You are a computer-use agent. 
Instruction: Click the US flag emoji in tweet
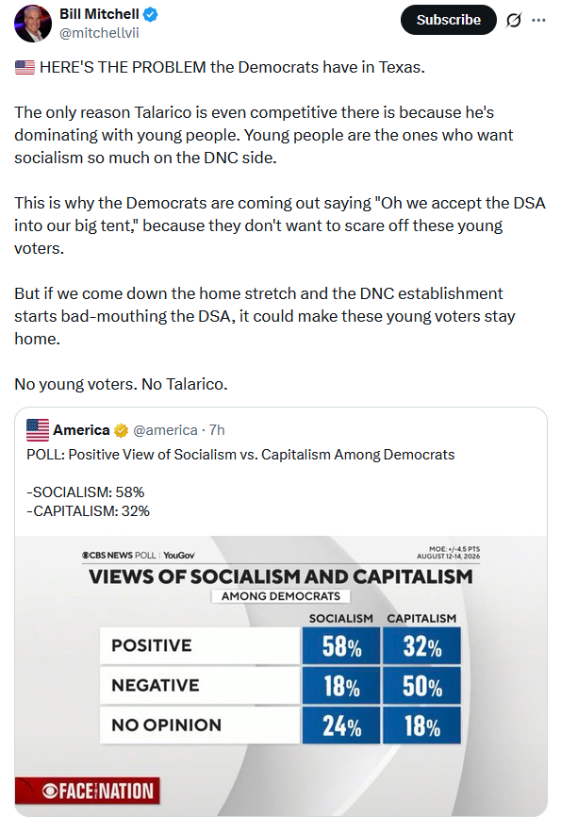coord(25,68)
